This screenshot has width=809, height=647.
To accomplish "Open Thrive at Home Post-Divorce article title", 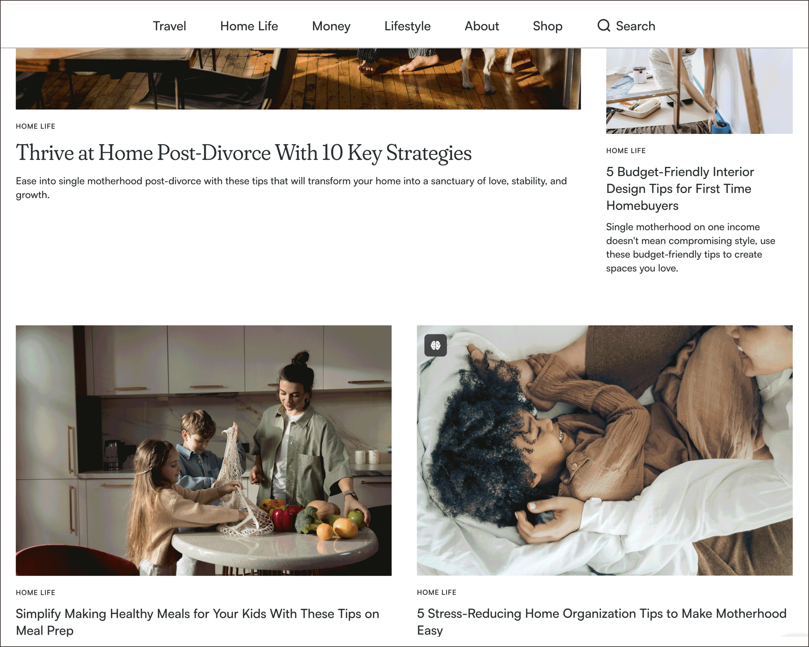I will click(244, 153).
